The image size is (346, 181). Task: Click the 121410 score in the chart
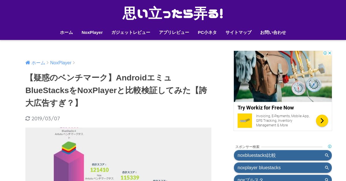99,170
